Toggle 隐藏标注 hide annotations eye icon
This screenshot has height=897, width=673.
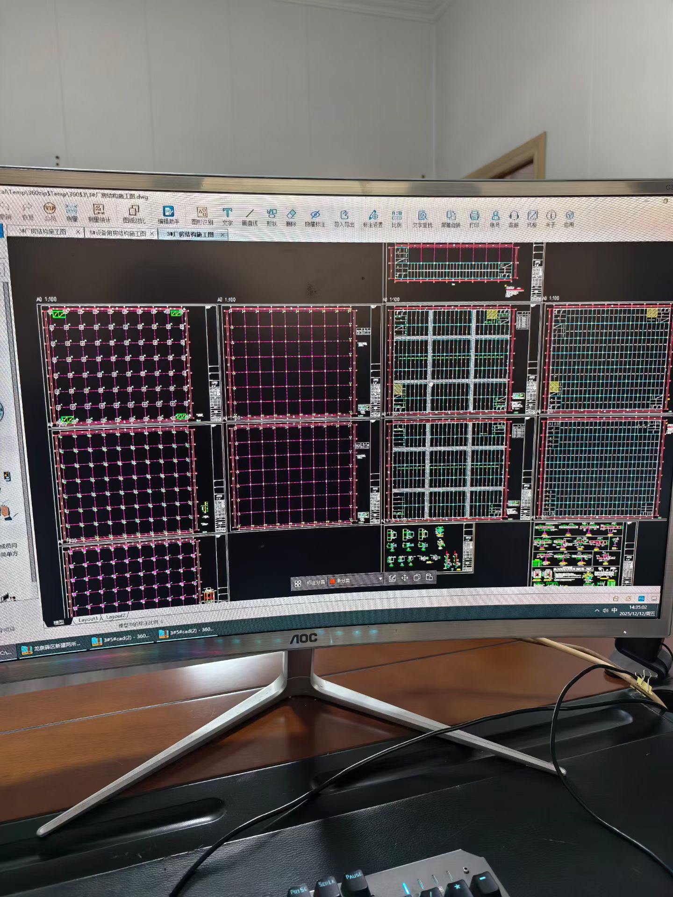(315, 219)
